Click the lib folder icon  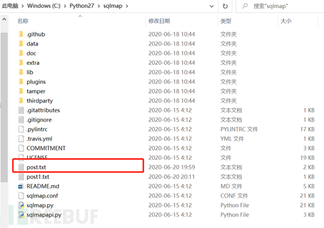[x=21, y=72]
